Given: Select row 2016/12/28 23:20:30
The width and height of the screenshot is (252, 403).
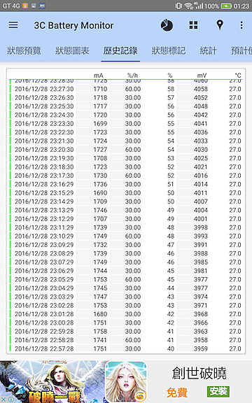Looking at the screenshot, I should pos(126,150).
